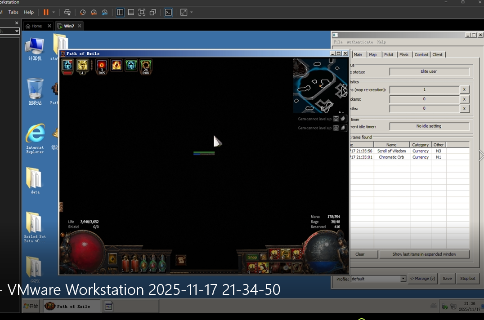Toggle the VMware unity mode icon
The image size is (484, 320).
[153, 12]
